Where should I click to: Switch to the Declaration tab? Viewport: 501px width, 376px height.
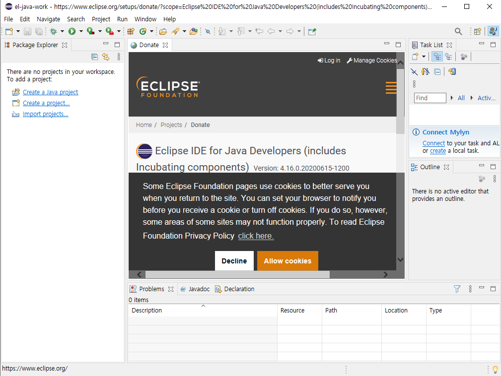coord(235,289)
